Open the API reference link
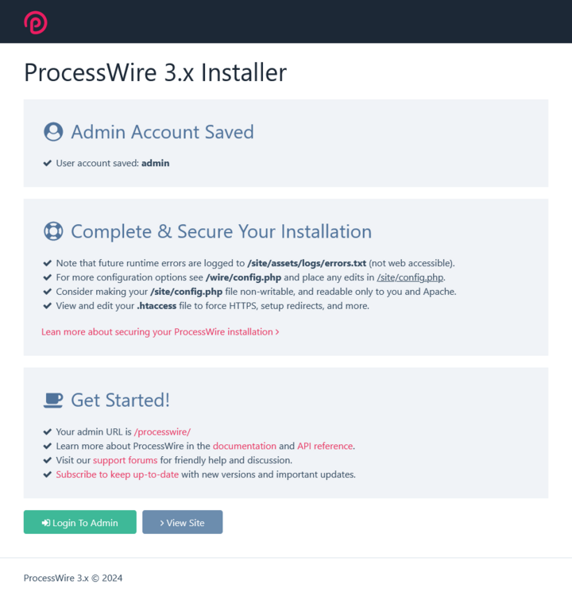This screenshot has width=572, height=596. (325, 447)
